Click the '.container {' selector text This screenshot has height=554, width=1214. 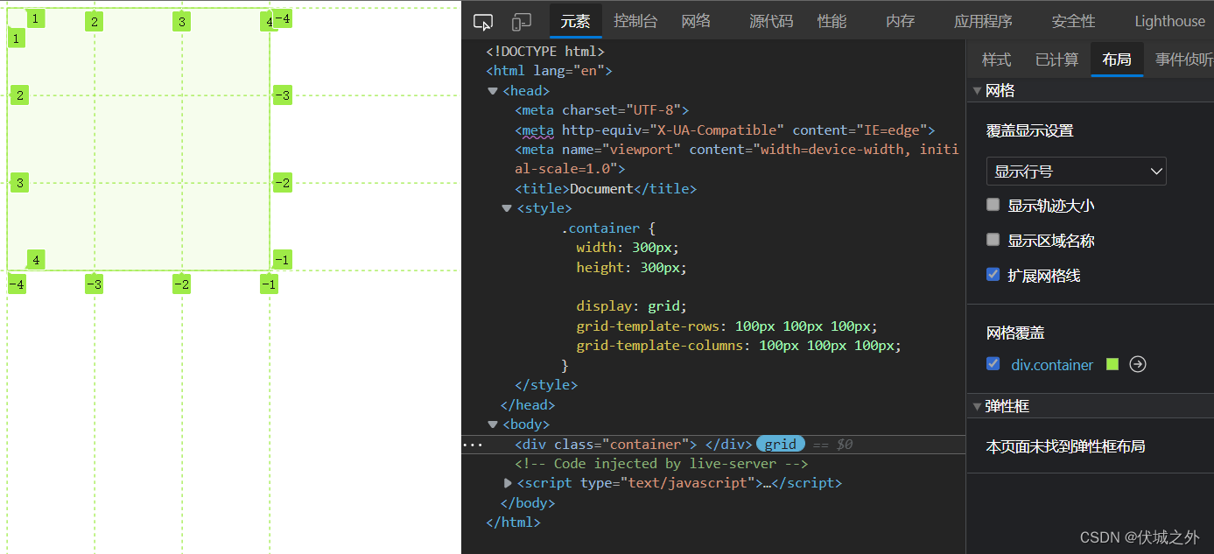pyautogui.click(x=608, y=228)
